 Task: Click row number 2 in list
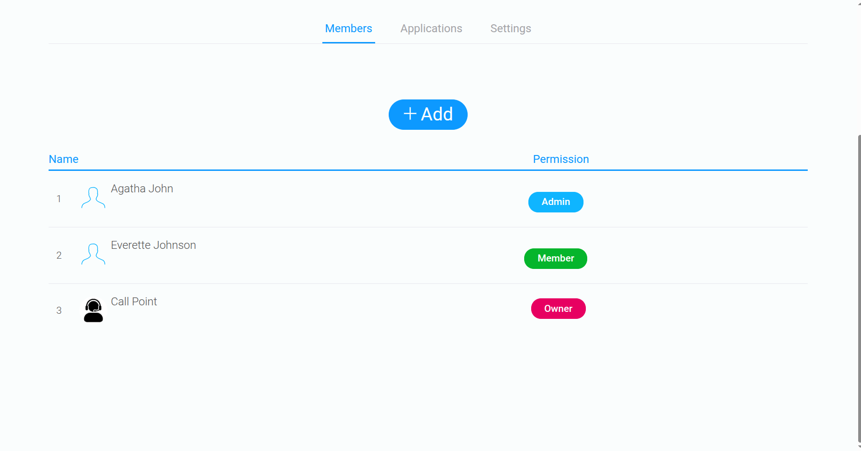[x=59, y=255]
